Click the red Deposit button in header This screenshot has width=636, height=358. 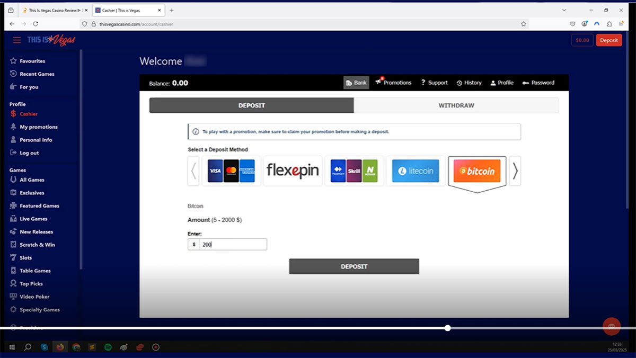coord(609,40)
